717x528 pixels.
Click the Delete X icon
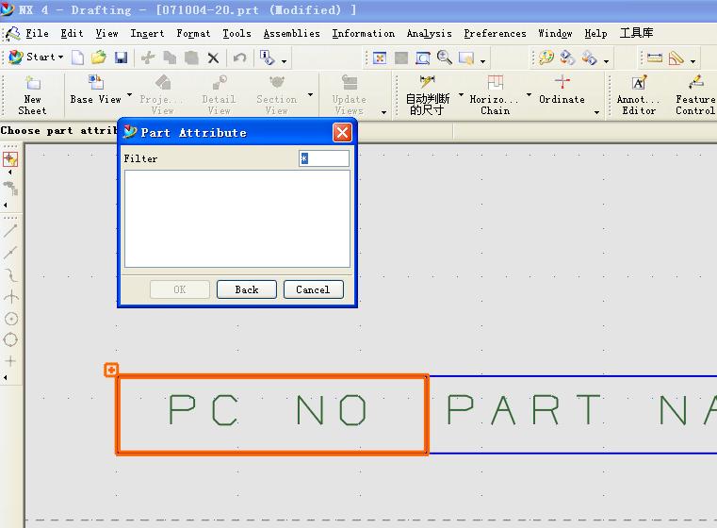(213, 58)
